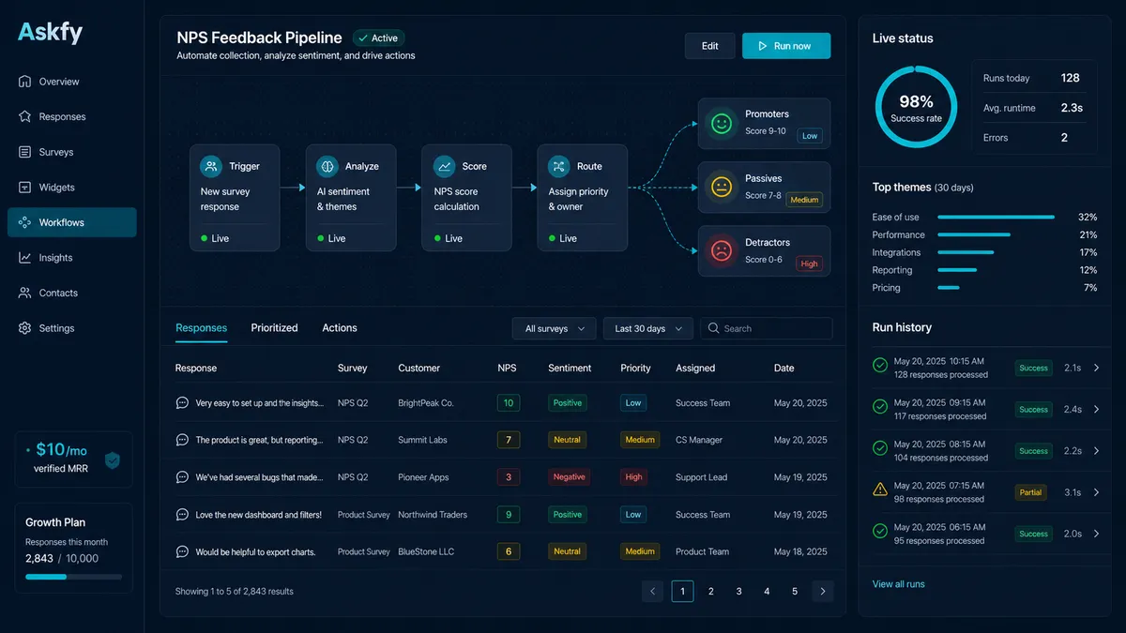Click the Score node chart icon
The image size is (1126, 633).
[x=445, y=166]
